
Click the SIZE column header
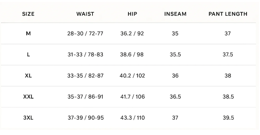pyautogui.click(x=28, y=14)
